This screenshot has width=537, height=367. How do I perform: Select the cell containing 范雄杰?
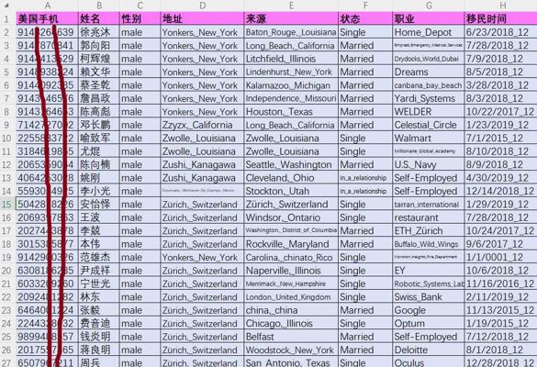coord(99,258)
